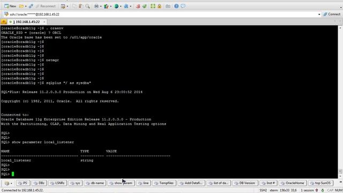Run the Inst # quick command
343x193 pixels.
269,183
